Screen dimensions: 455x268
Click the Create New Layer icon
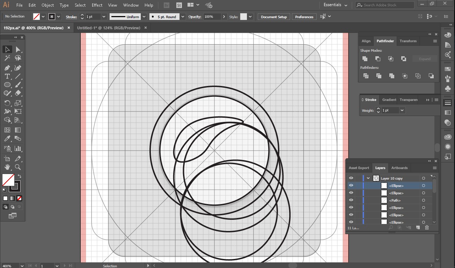click(x=418, y=228)
